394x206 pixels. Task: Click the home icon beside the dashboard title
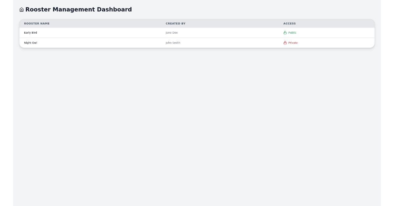click(22, 9)
